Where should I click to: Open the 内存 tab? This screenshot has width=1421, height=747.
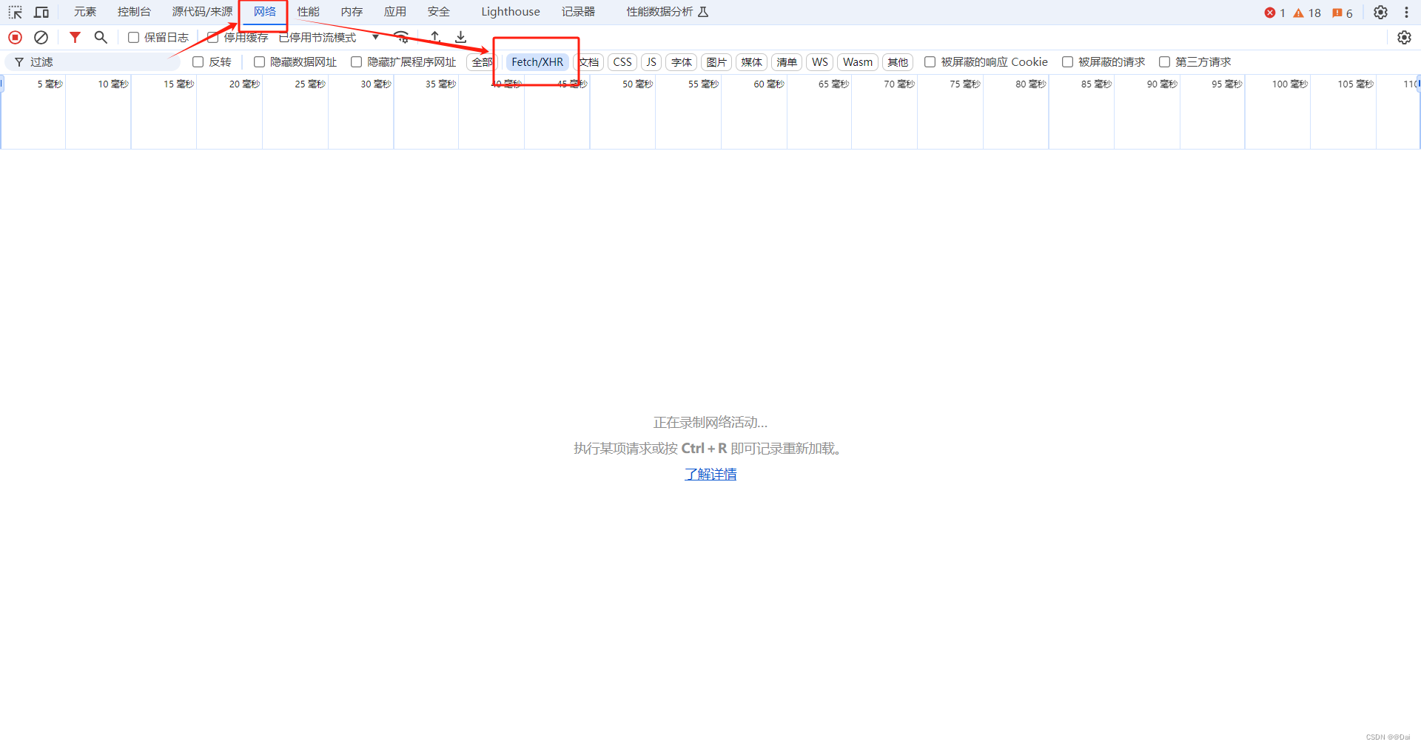point(352,12)
